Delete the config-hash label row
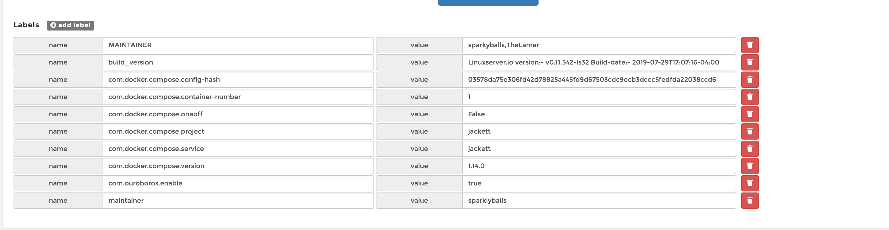 pyautogui.click(x=750, y=80)
